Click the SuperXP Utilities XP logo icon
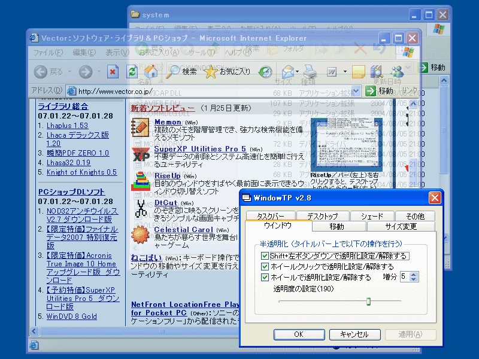 tap(141, 154)
